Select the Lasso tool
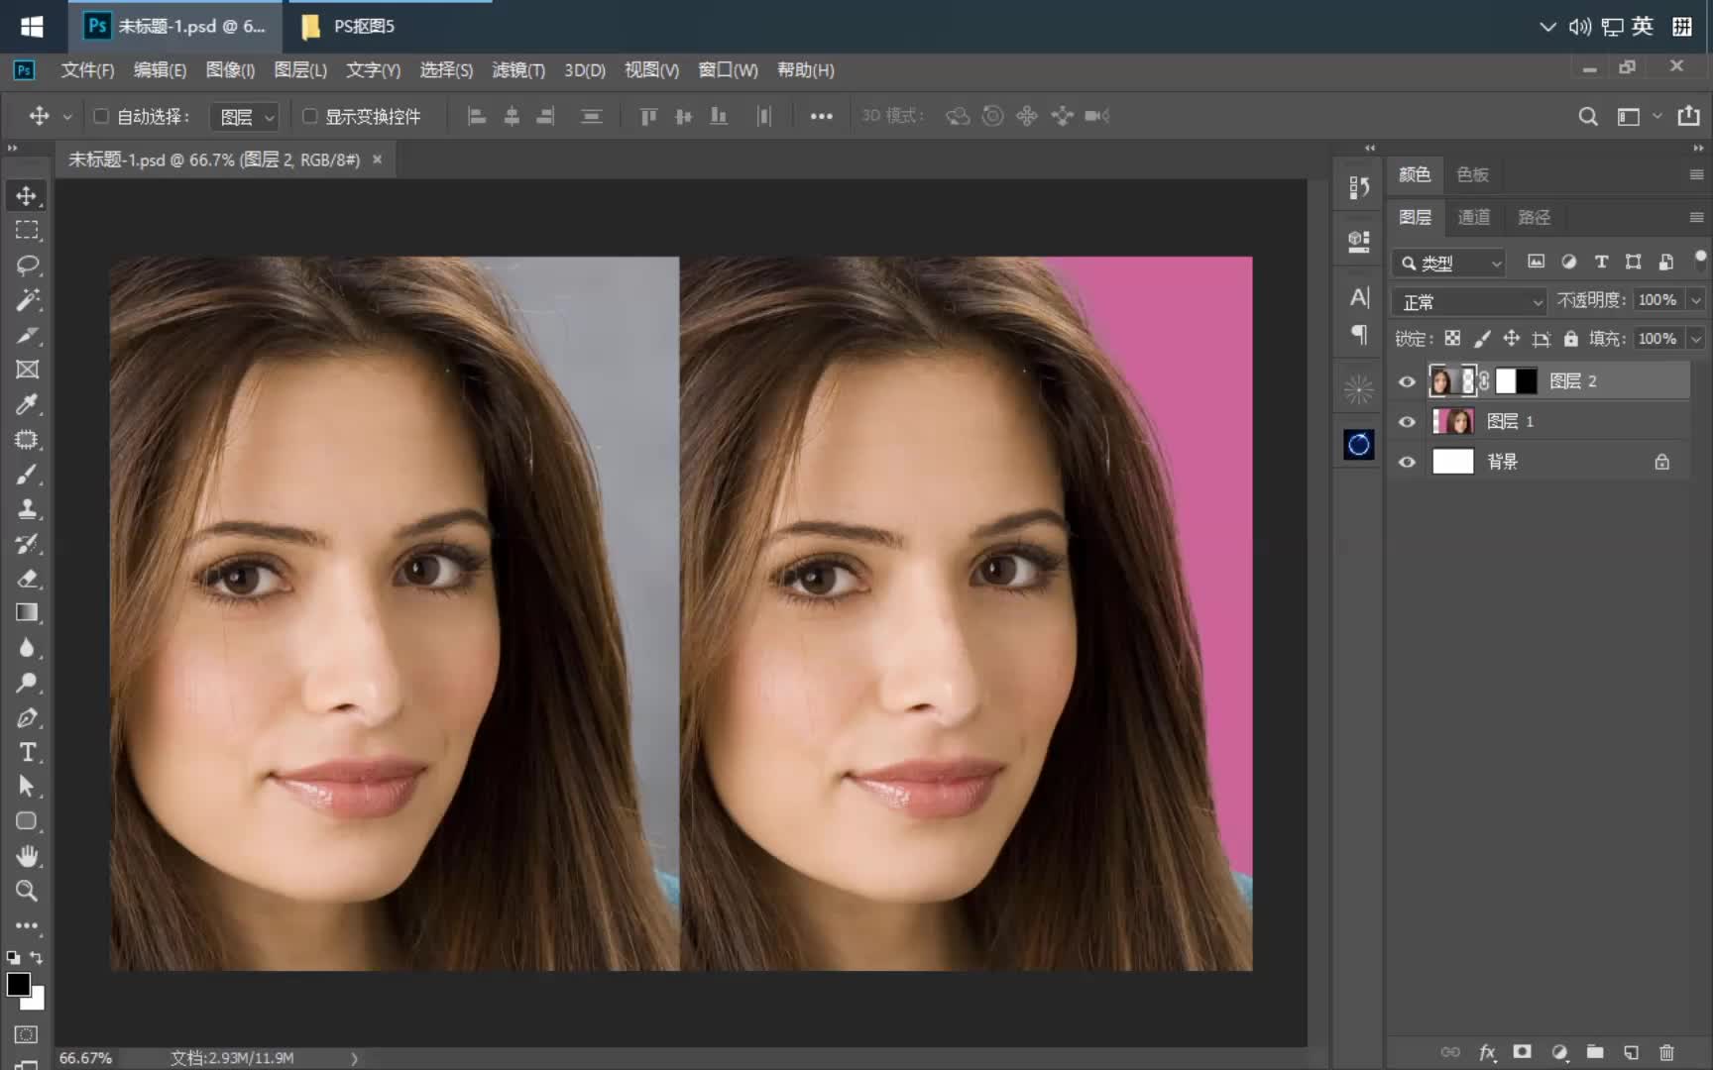The image size is (1713, 1070). click(27, 266)
